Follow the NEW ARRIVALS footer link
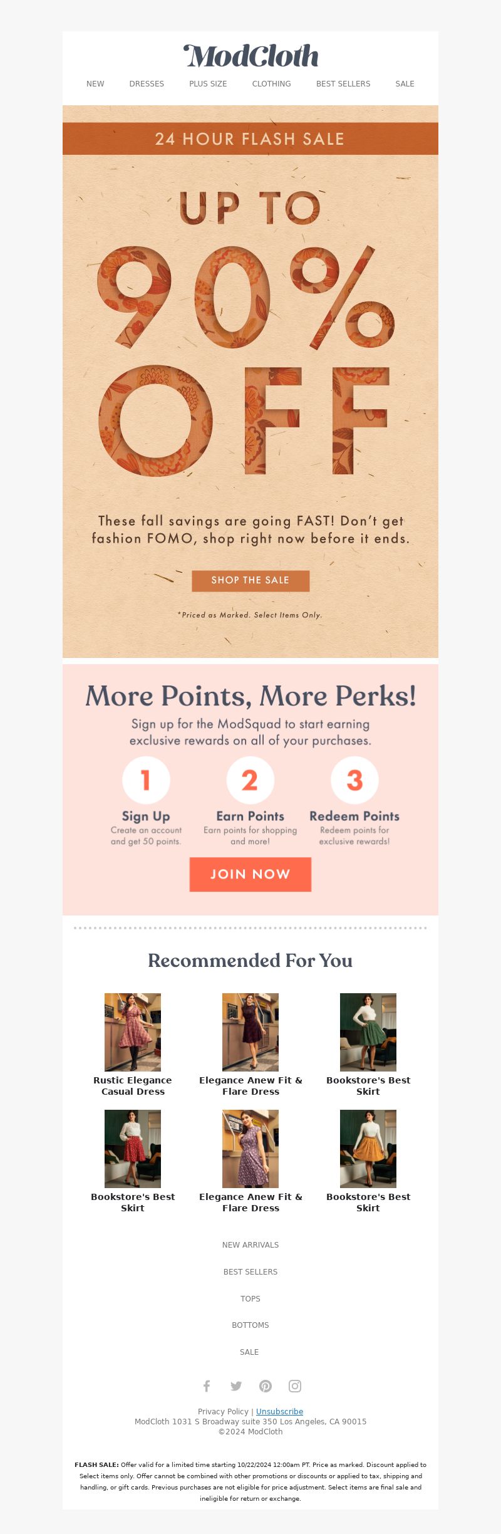 pos(250,1244)
